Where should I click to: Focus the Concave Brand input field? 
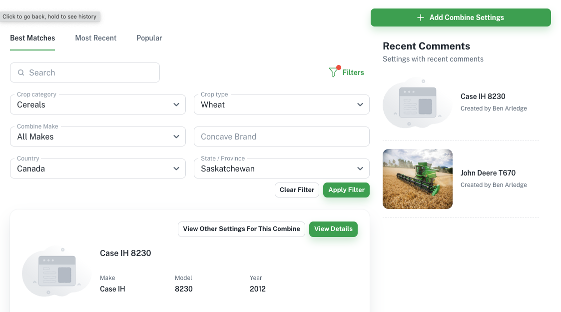tap(281, 136)
